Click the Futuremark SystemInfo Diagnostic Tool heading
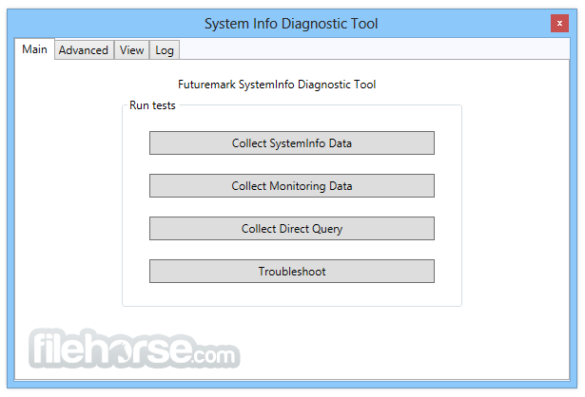 click(x=277, y=85)
